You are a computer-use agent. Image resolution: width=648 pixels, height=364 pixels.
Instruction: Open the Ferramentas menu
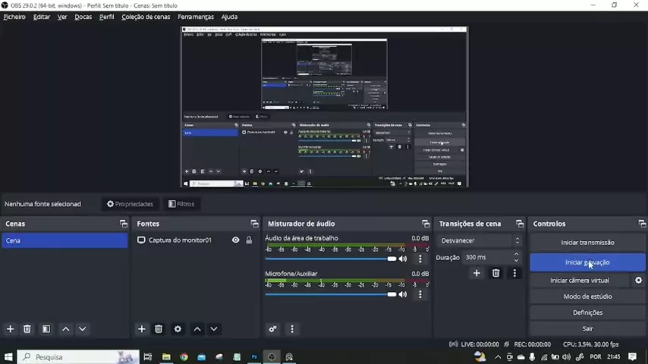[x=196, y=17]
